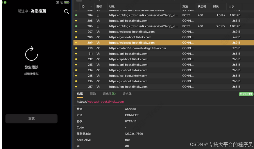Tap the 重試 retry button
Screen dimensions: 254x149
[x=31, y=119]
